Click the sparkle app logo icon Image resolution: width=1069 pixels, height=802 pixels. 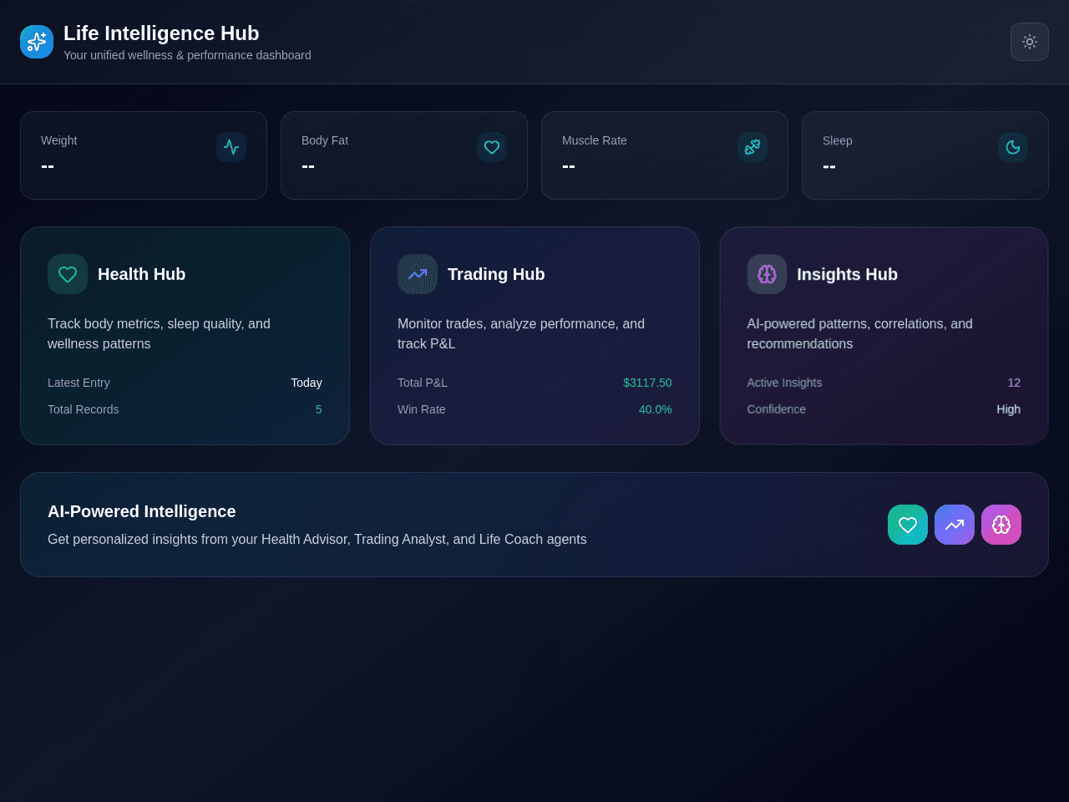pyautogui.click(x=37, y=42)
